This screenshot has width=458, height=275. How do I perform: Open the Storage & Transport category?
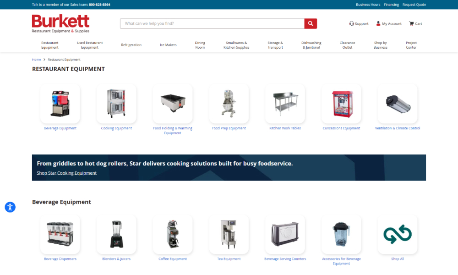(x=275, y=44)
